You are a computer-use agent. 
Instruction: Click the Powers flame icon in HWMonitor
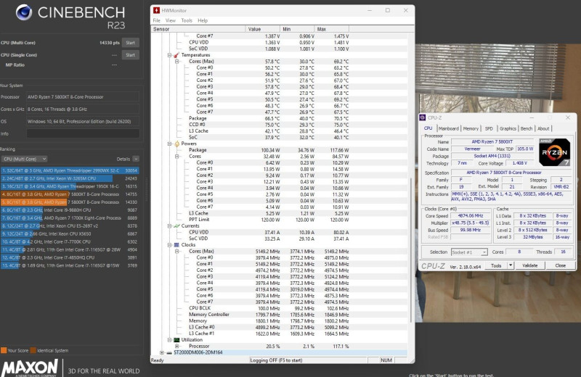(x=176, y=144)
